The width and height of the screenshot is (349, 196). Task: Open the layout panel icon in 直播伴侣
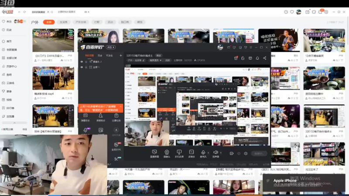(250, 58)
